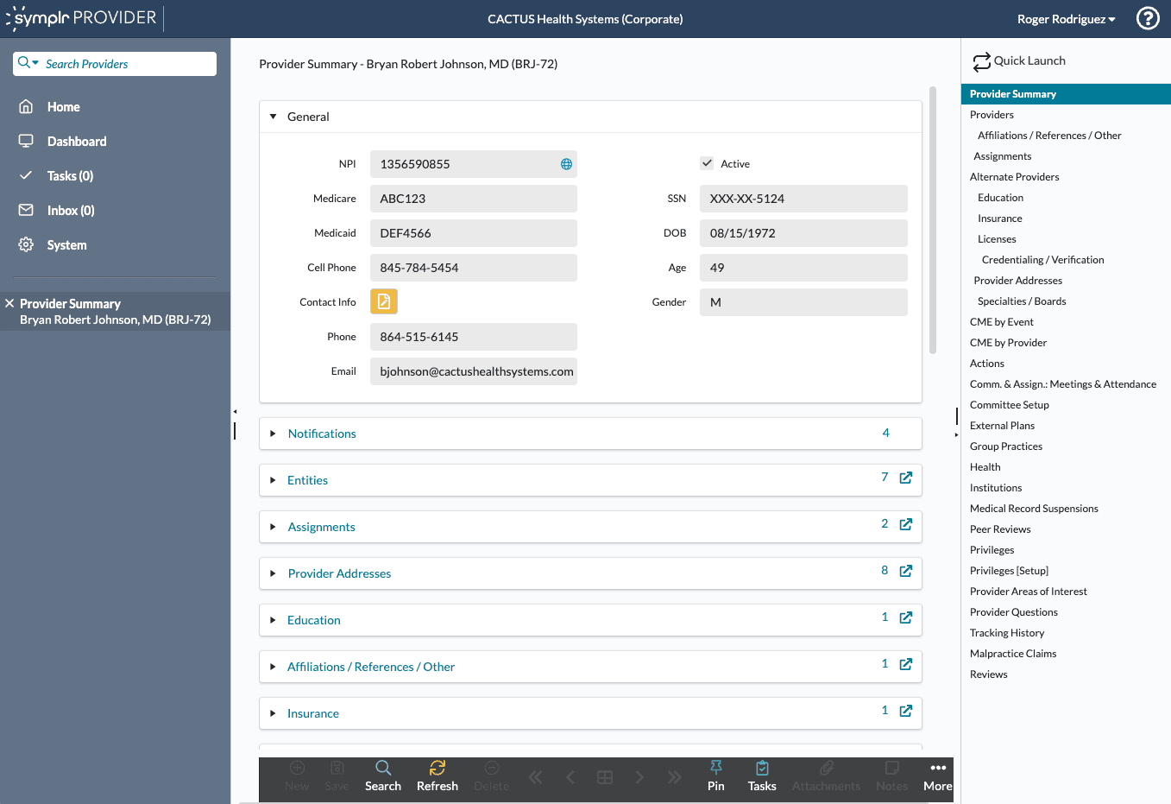
Task: Open Roger Rodriguez user dropdown
Action: click(x=1066, y=19)
